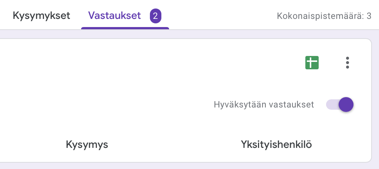The image size is (379, 169).
Task: Open the three-dot more options menu
Action: click(x=347, y=63)
